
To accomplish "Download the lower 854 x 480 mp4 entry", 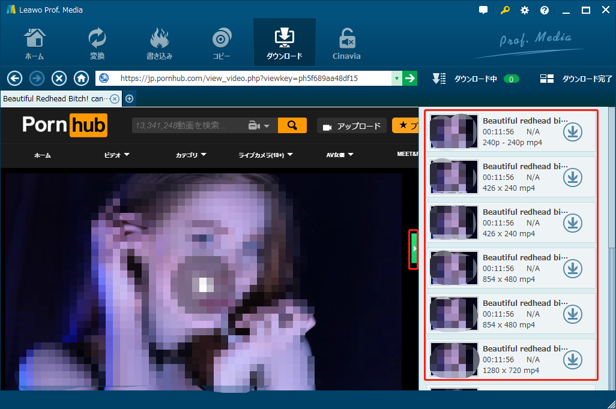I will tap(572, 314).
